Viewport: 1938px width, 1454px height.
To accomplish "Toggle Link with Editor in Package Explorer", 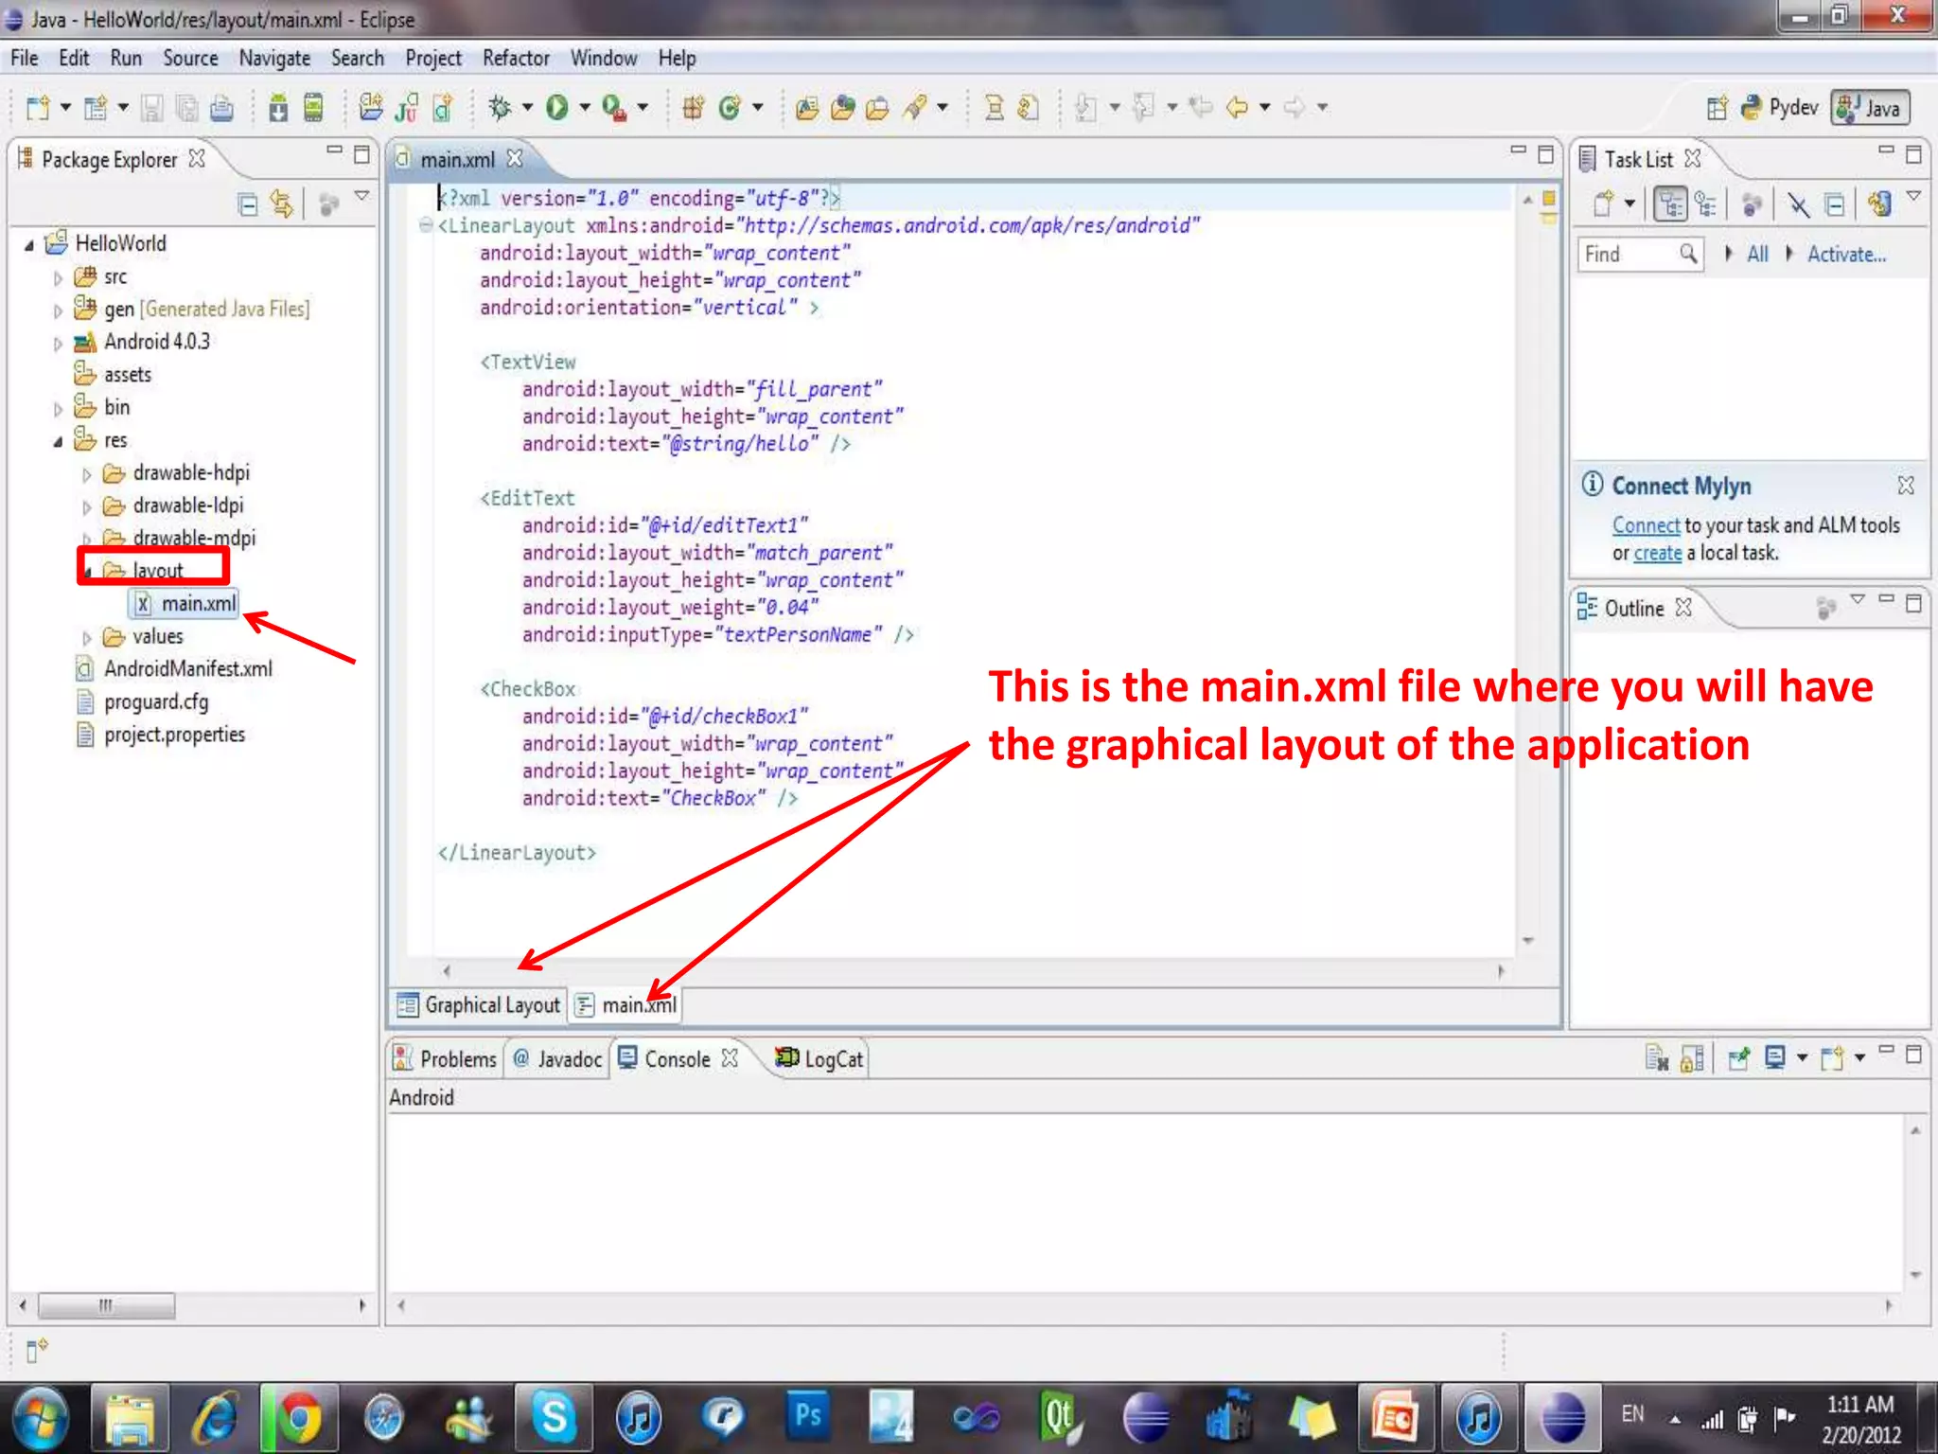I will point(282,204).
